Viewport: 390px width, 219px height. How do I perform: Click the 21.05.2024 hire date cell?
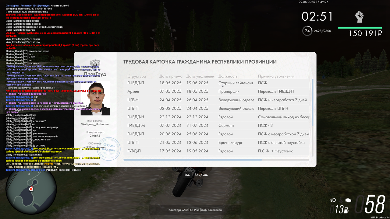[x=170, y=142]
